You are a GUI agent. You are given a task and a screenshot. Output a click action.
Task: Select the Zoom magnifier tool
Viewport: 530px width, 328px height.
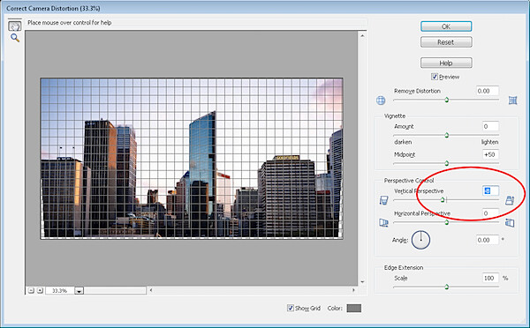(15, 38)
